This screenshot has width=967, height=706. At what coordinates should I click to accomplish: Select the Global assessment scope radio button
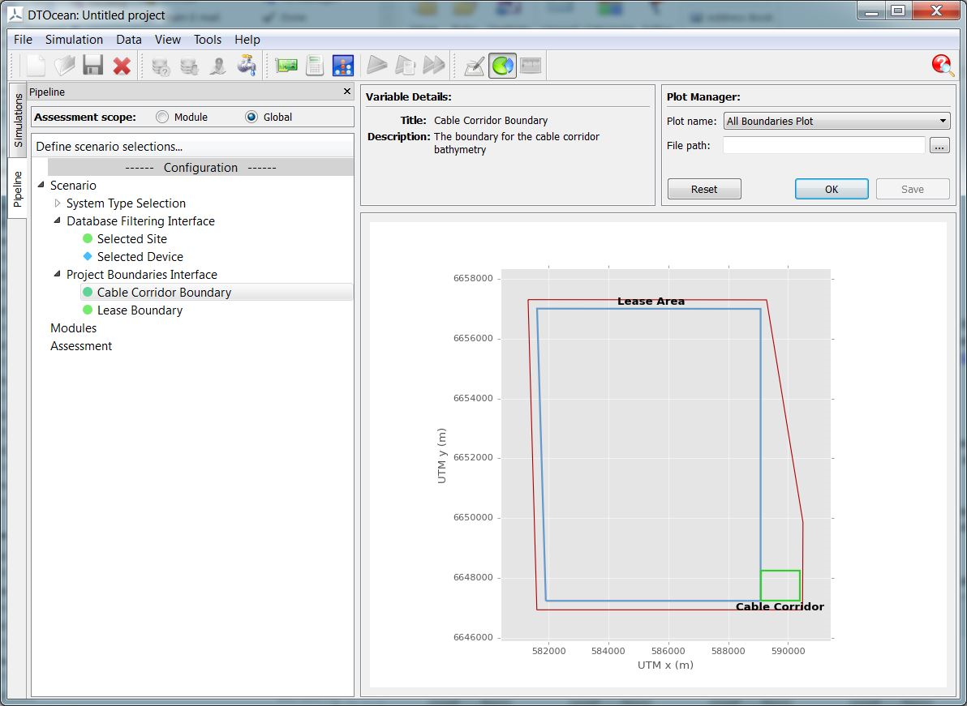[x=251, y=117]
